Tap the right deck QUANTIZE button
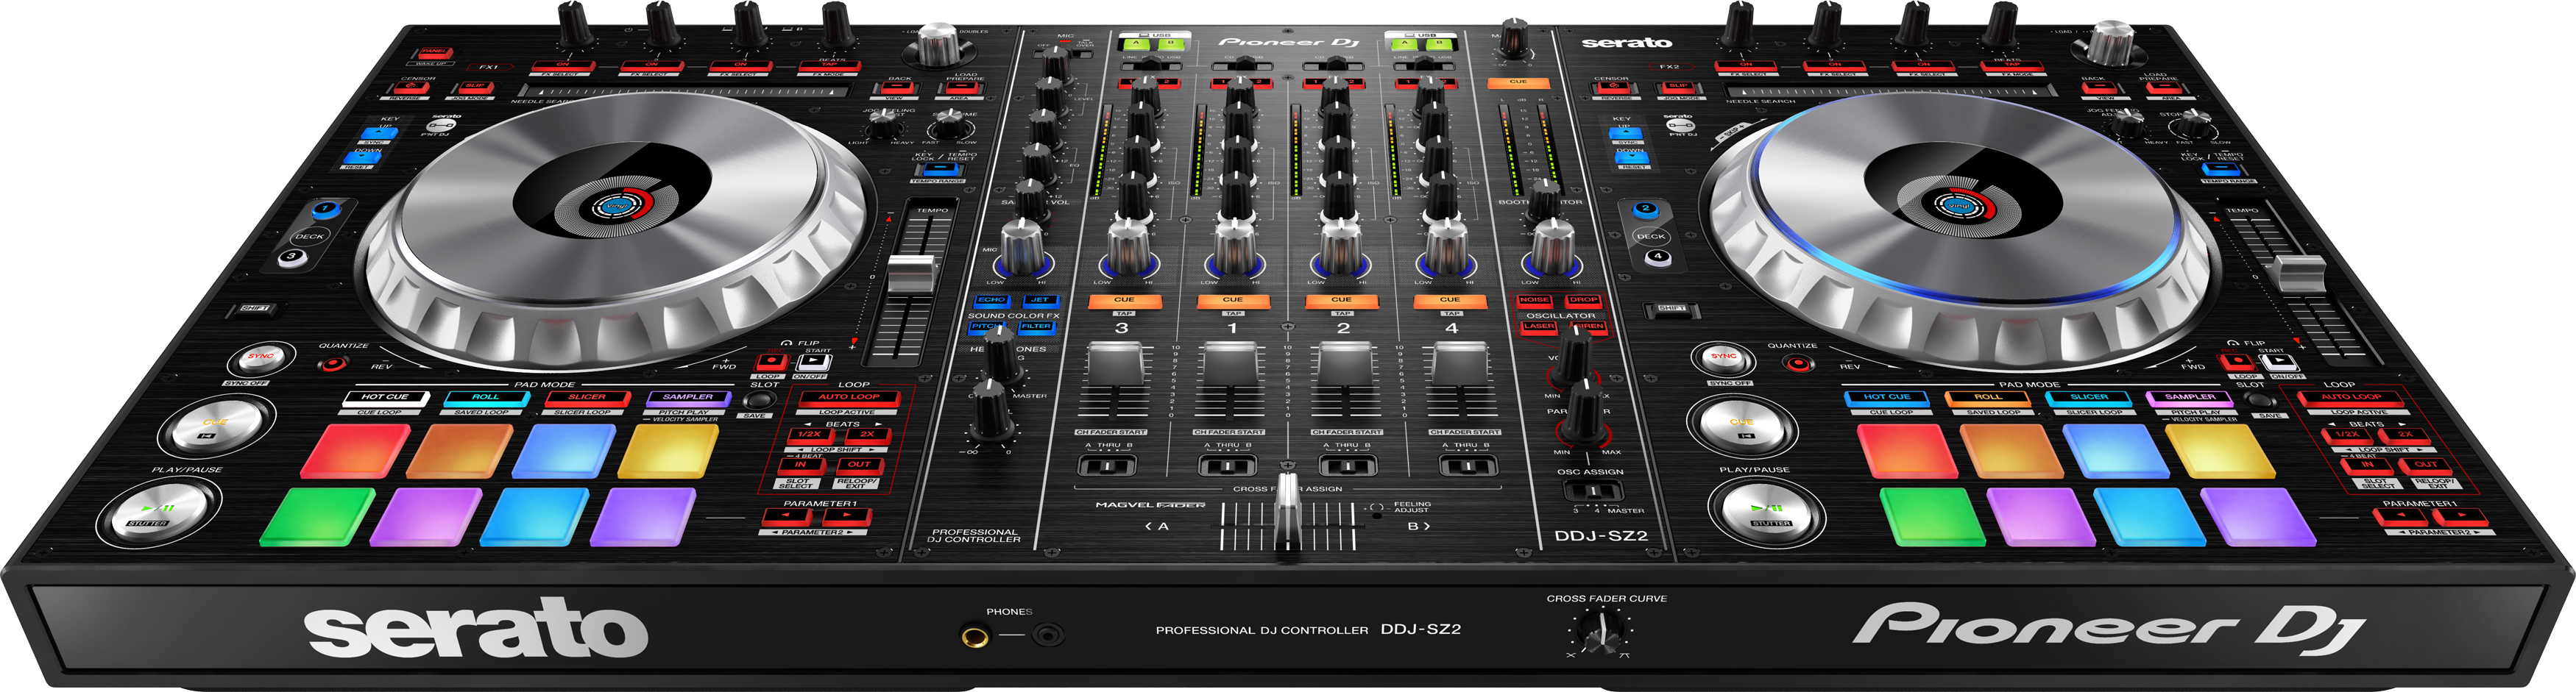This screenshot has height=692, width=2576. 1799,363
